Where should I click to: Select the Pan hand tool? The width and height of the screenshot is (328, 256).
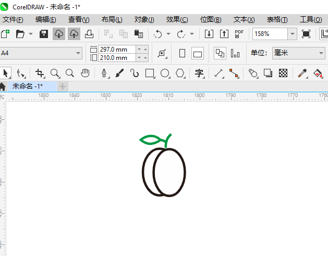[x=85, y=73]
